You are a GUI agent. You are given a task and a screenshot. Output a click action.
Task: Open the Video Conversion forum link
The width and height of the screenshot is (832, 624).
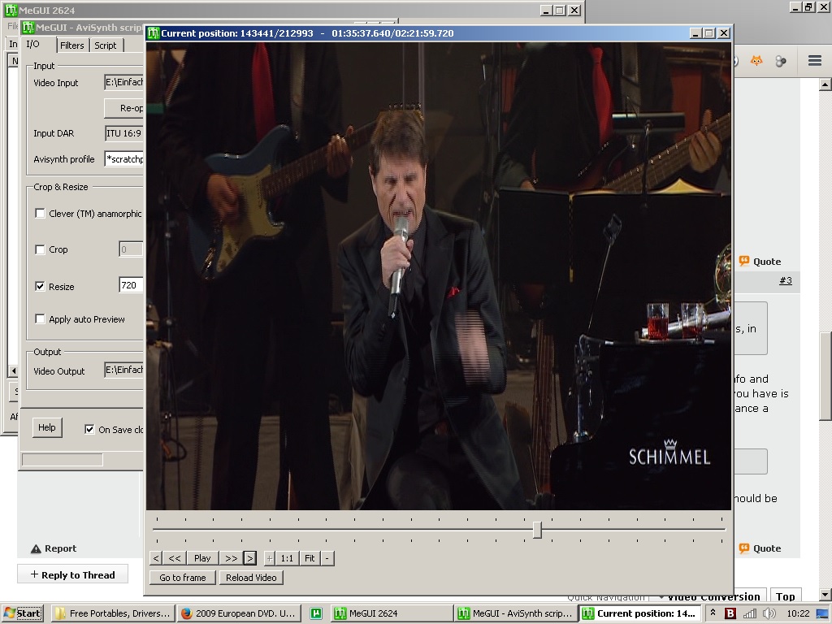713,597
